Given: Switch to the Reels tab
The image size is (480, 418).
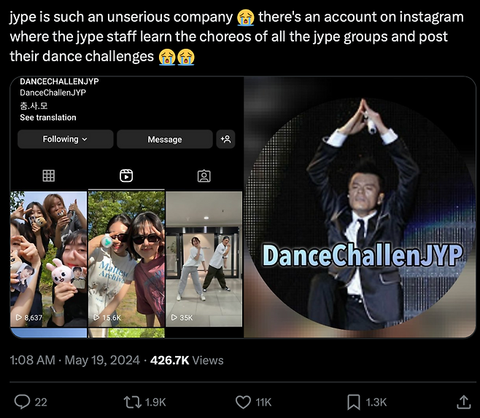Looking at the screenshot, I should click(x=126, y=176).
